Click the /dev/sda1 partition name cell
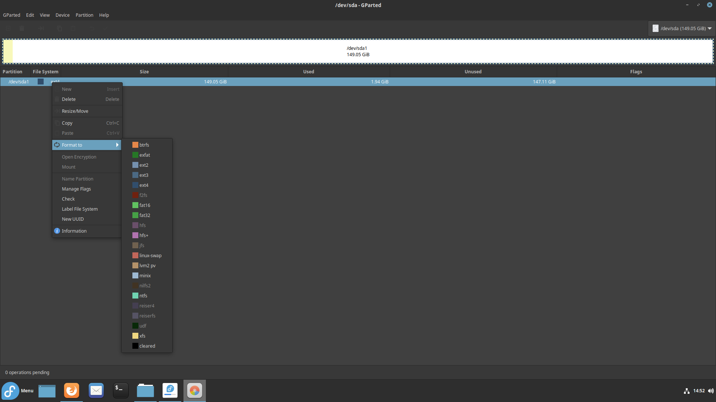 tap(19, 82)
